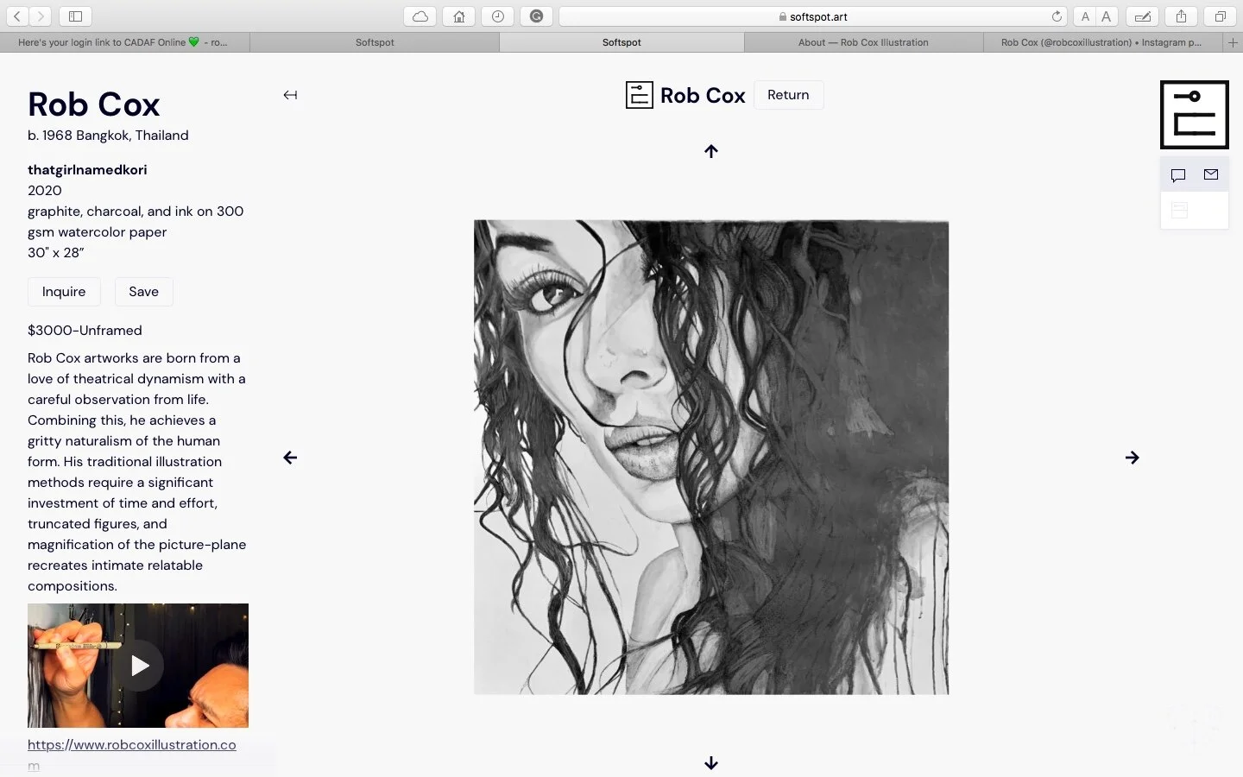The image size is (1243, 777).
Task: Click the Rob Cox title at top center
Action: point(703,95)
